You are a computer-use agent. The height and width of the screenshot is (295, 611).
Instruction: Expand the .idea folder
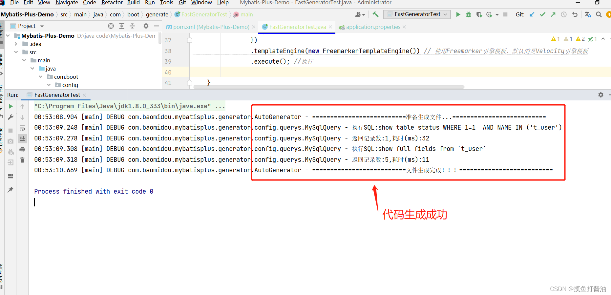[16, 44]
